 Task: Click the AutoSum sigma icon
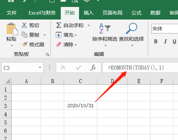pos(58,25)
